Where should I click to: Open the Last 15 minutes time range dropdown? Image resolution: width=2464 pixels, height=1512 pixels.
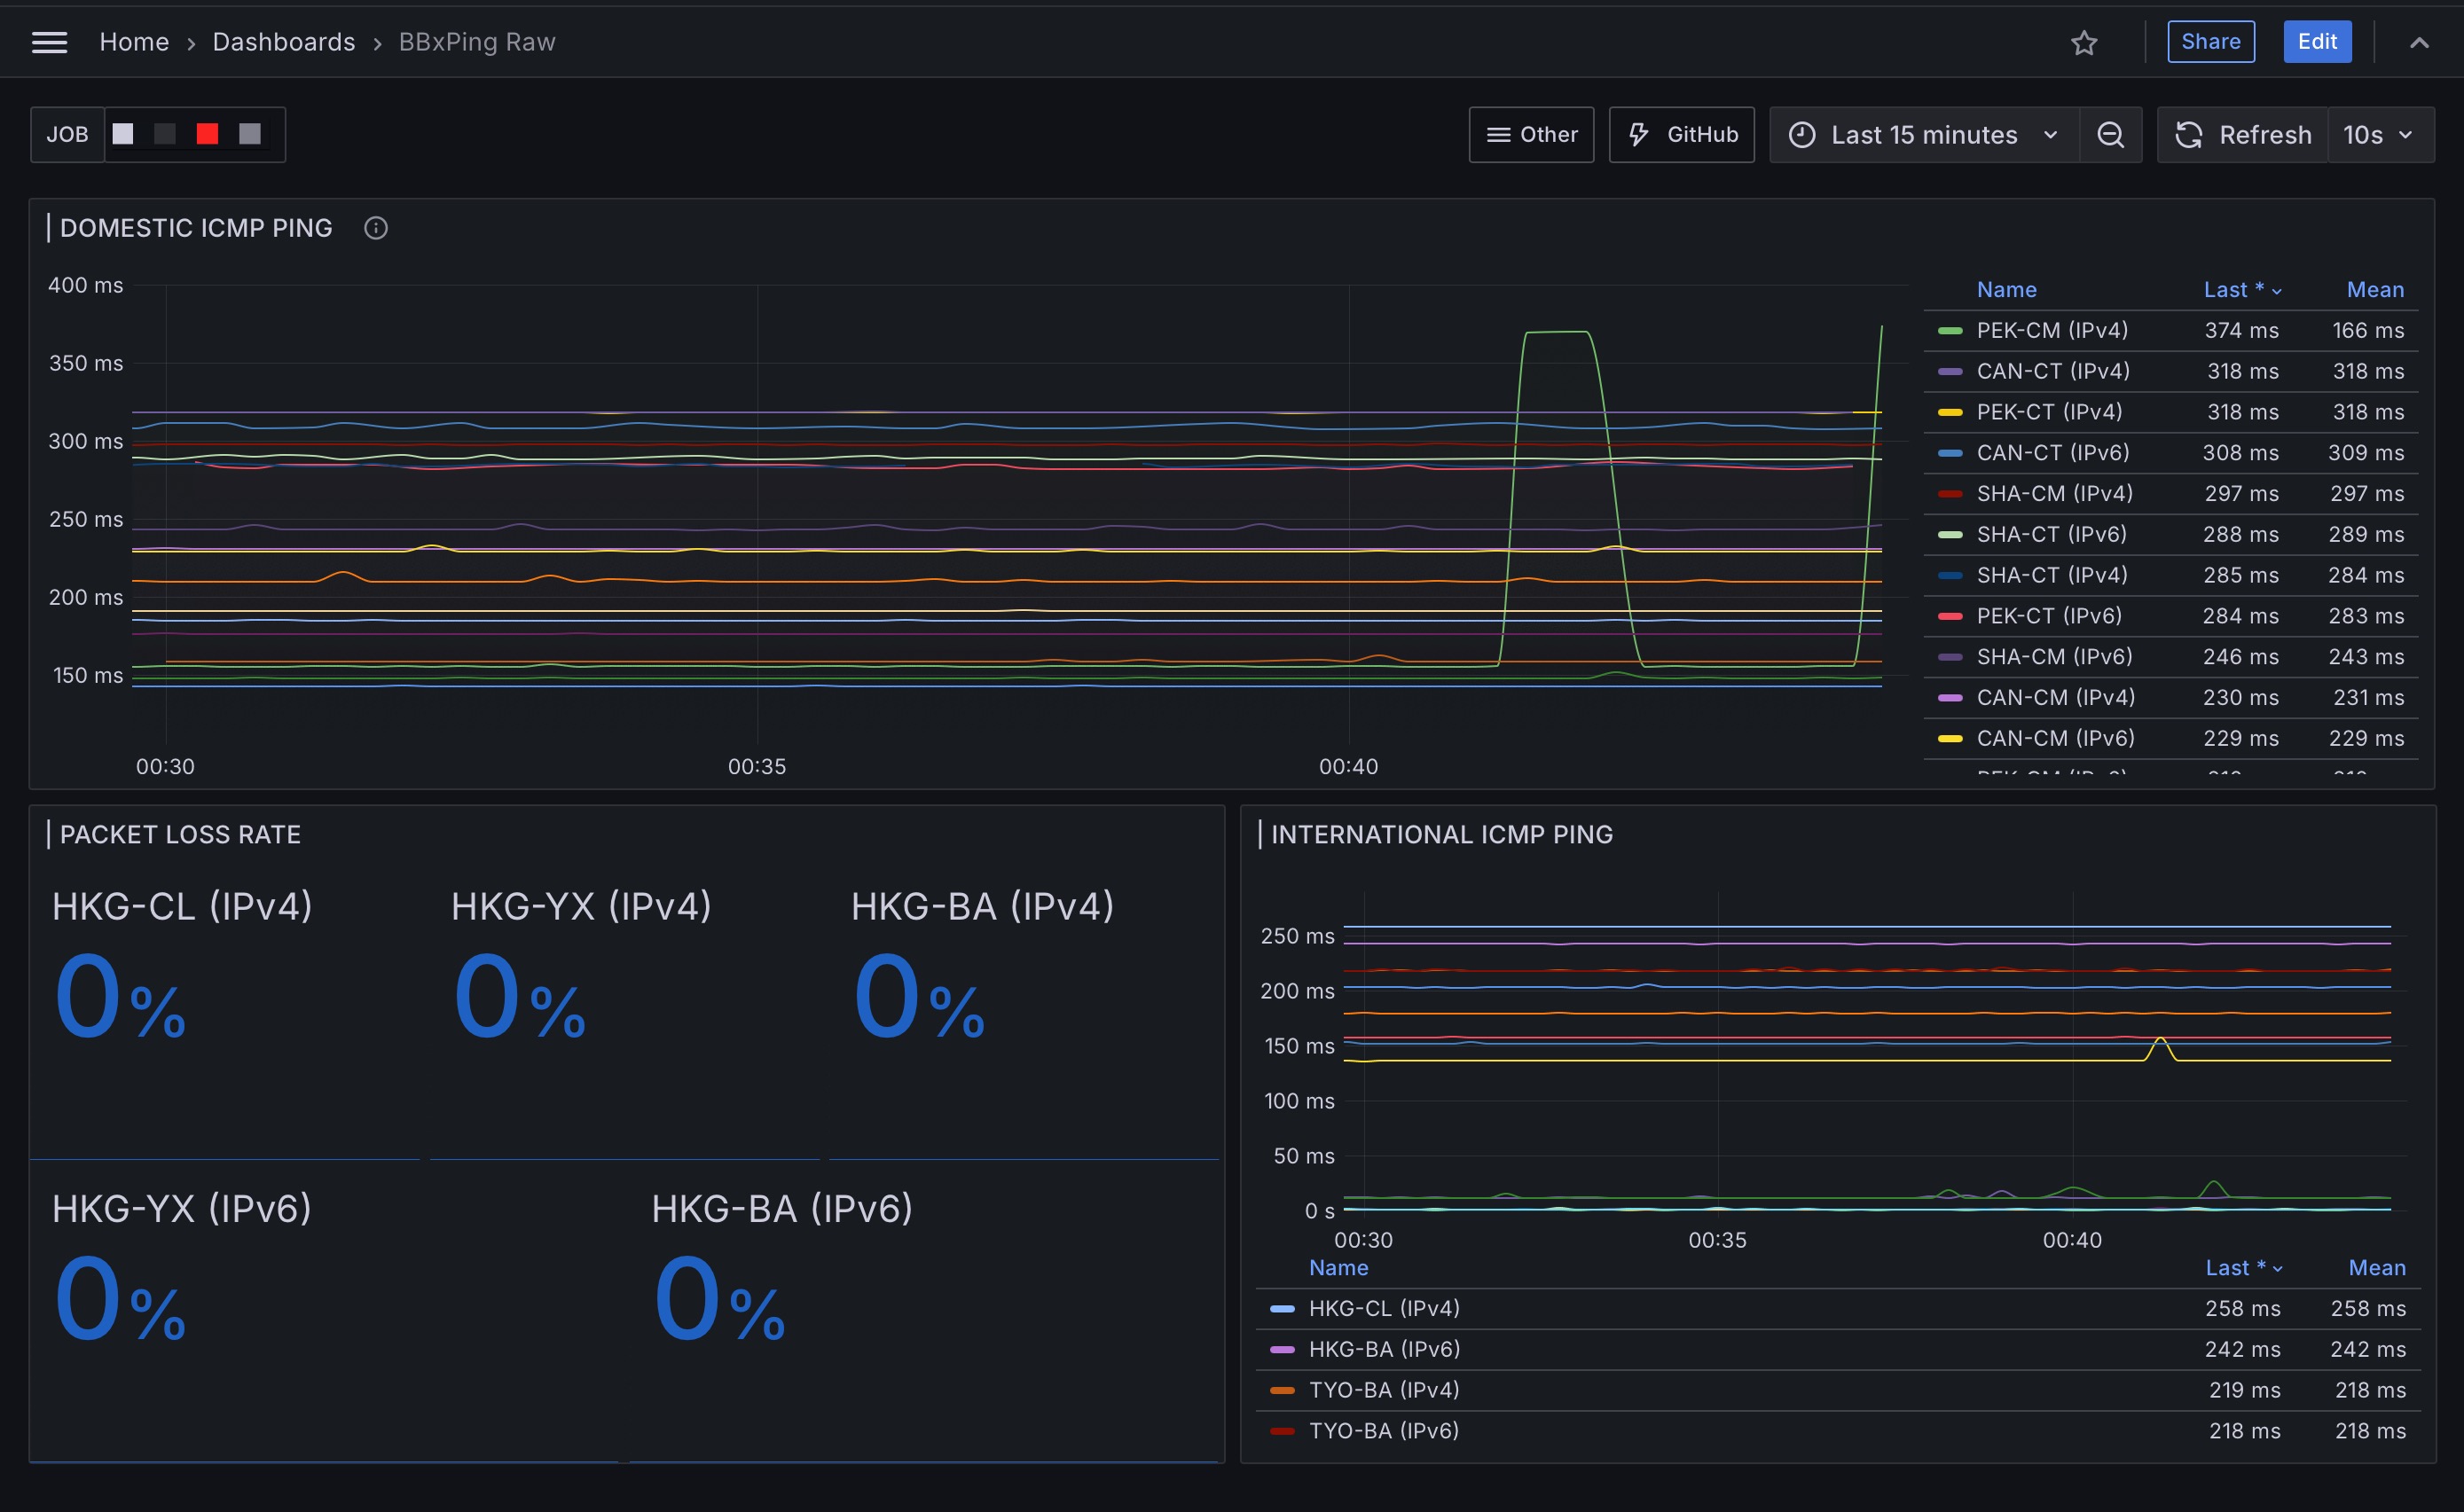click(x=1924, y=135)
